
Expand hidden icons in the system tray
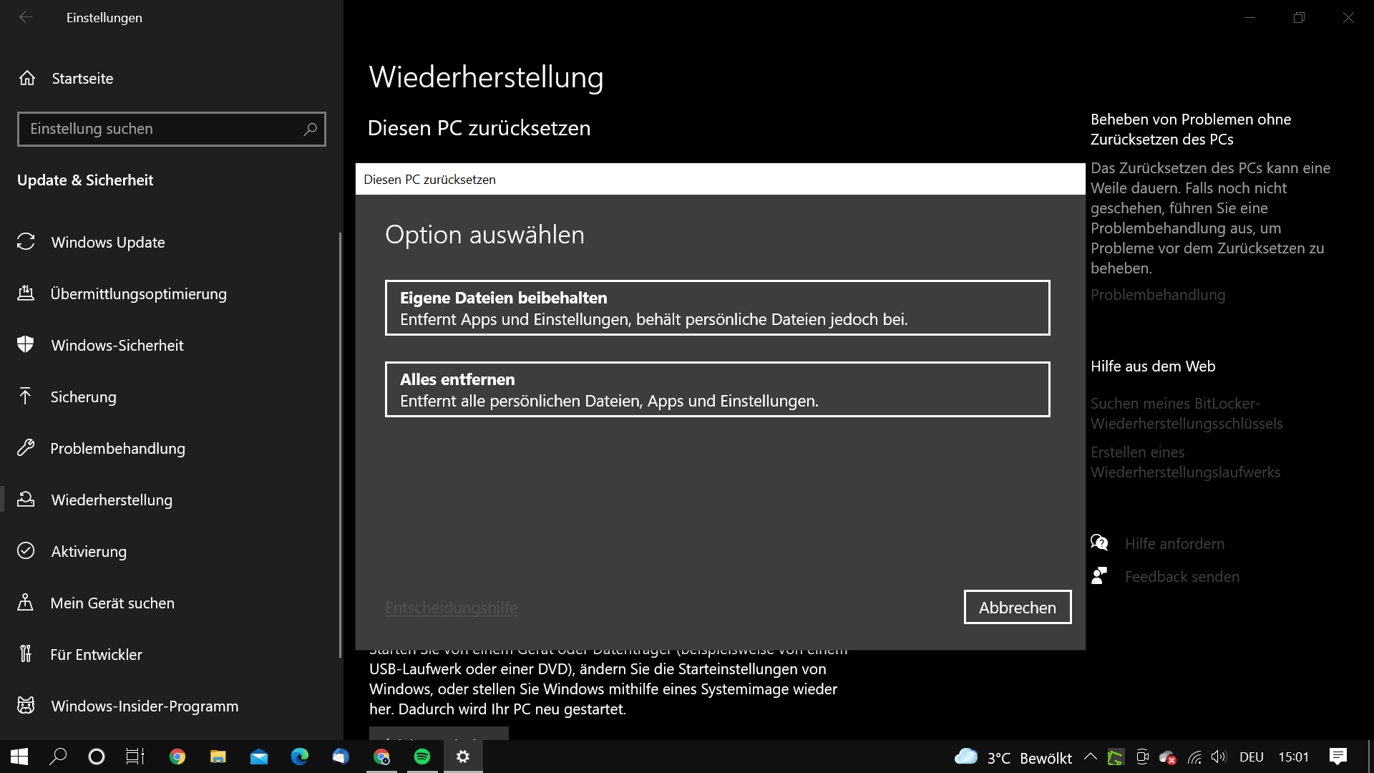[x=1090, y=757]
